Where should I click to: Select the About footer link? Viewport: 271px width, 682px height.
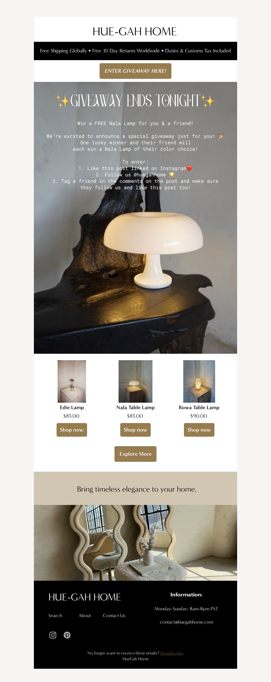pyautogui.click(x=85, y=615)
